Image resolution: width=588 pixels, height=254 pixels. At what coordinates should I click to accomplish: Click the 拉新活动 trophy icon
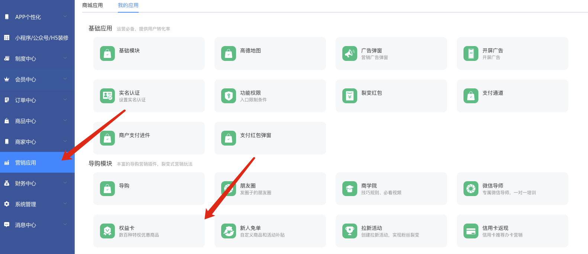click(x=350, y=231)
